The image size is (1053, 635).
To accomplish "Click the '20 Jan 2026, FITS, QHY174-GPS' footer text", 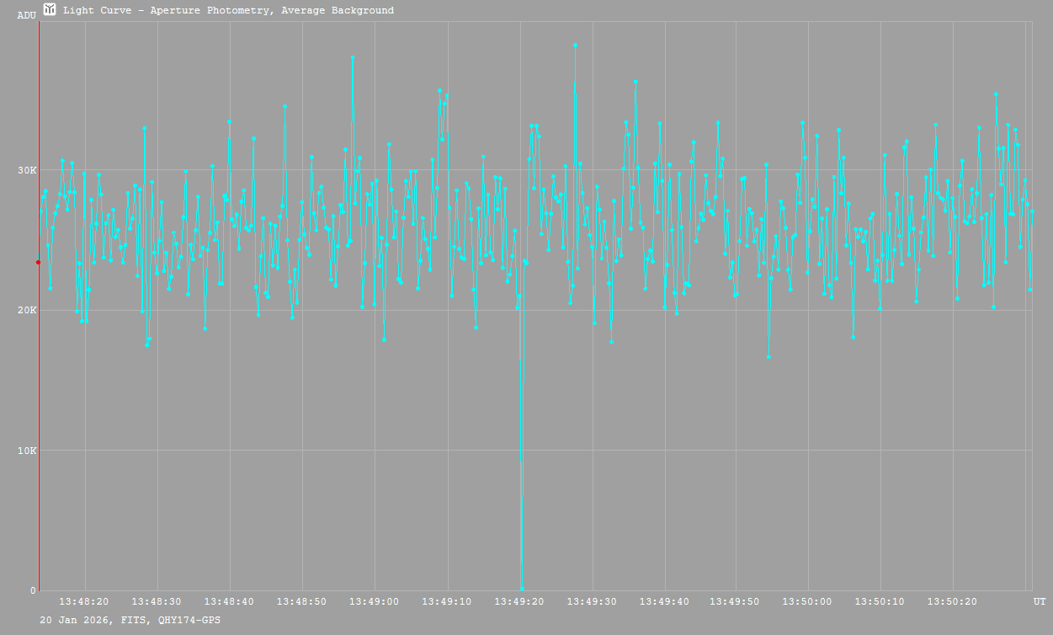I will click(x=130, y=620).
